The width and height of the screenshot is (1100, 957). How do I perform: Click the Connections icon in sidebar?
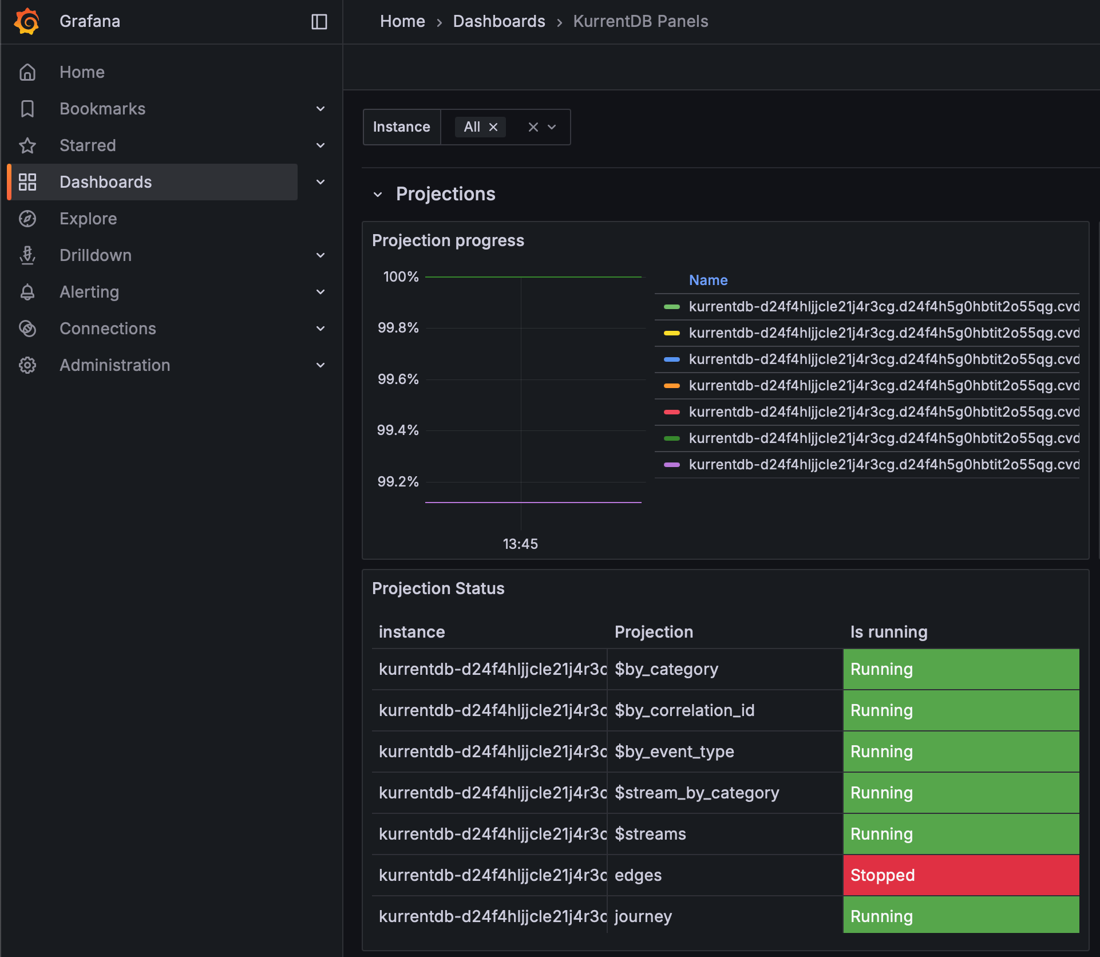(x=27, y=329)
